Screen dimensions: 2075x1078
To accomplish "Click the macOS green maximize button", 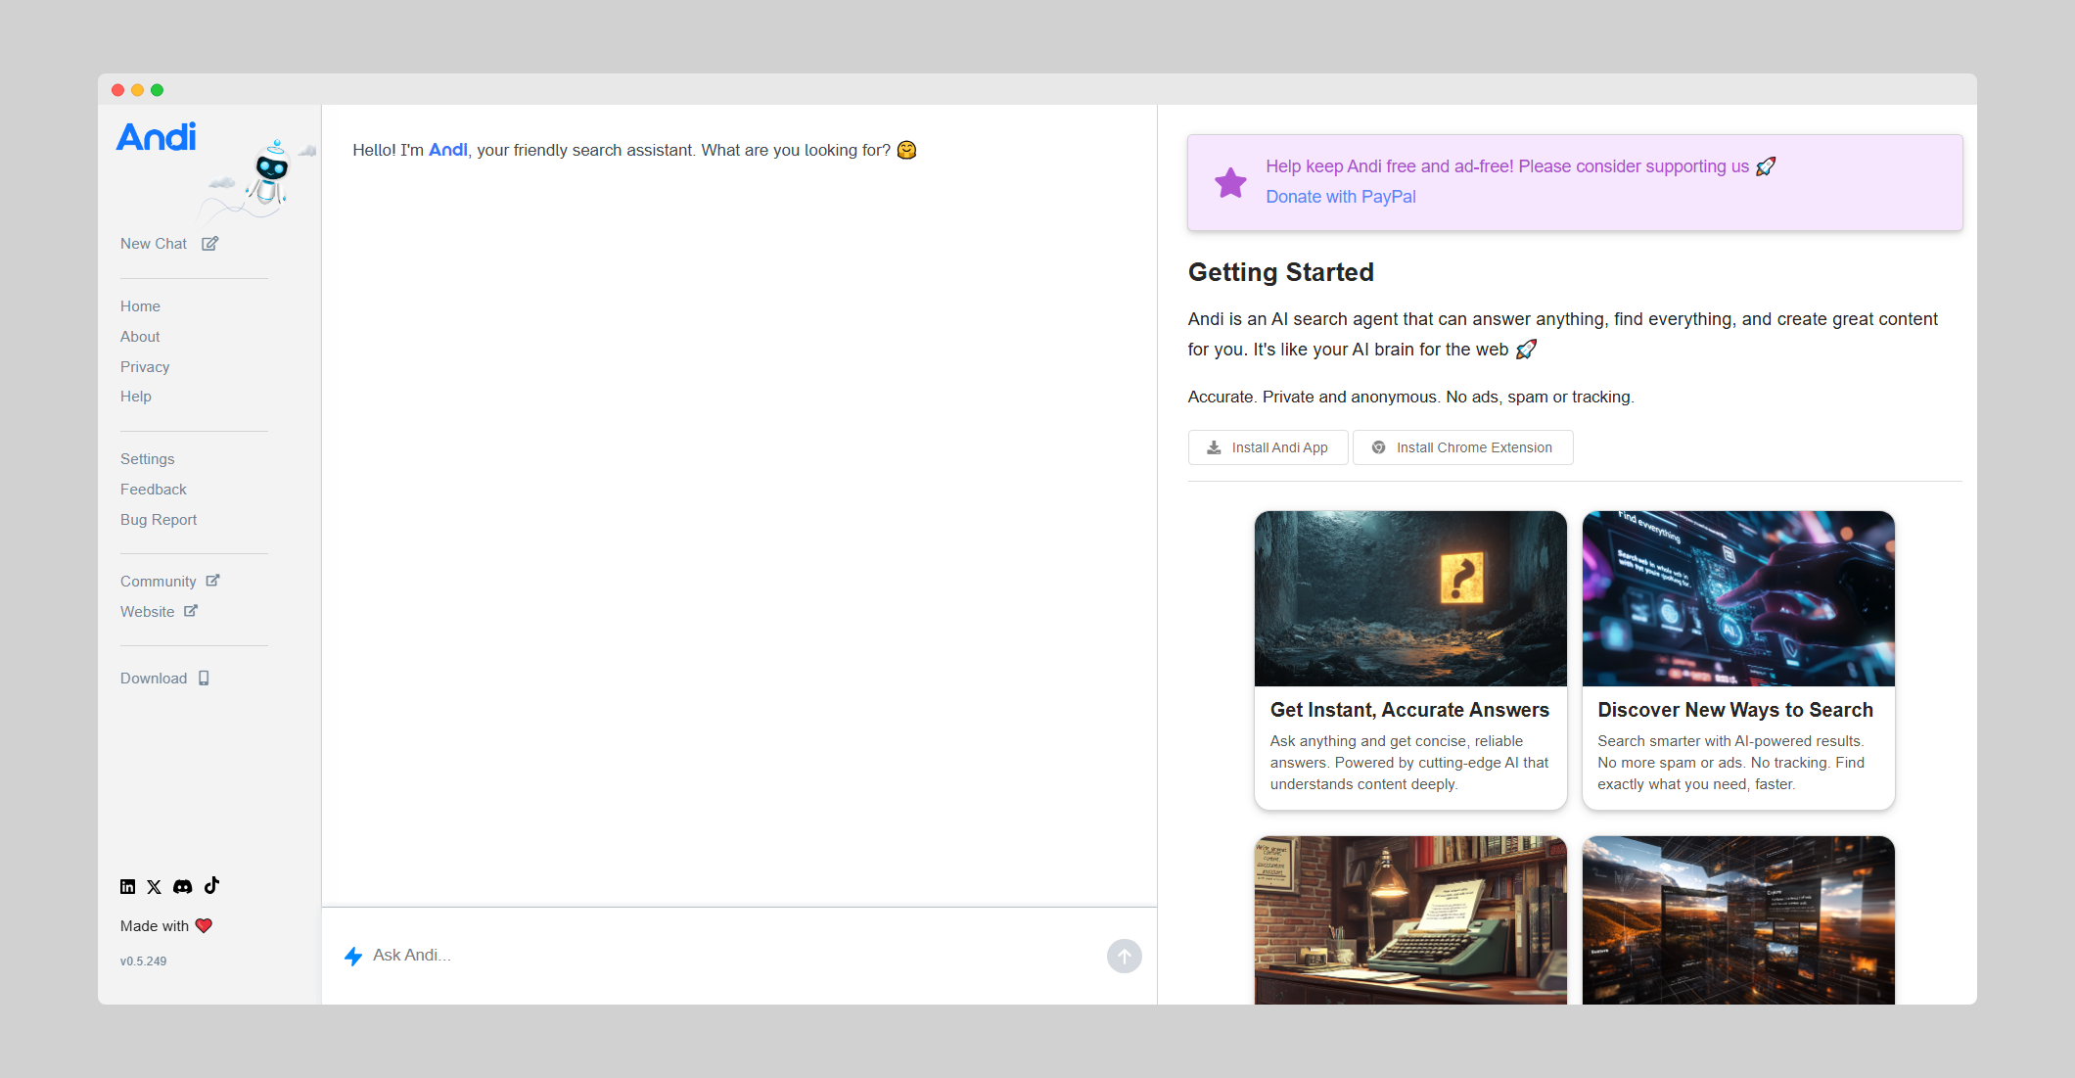I will [x=157, y=90].
